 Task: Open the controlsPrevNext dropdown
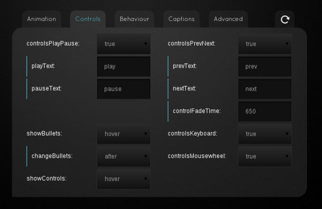pyautogui.click(x=265, y=44)
